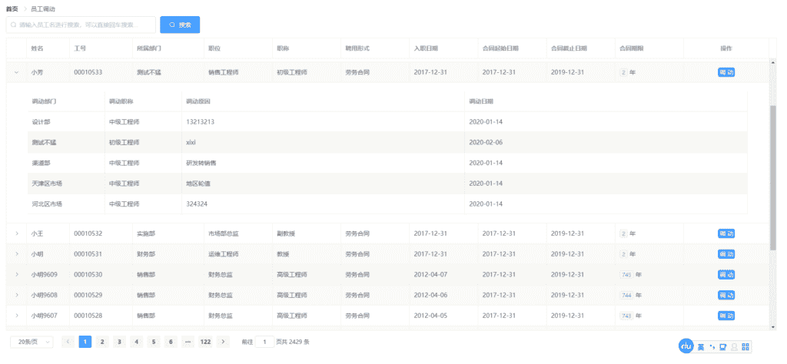Expand the row for 小王
The image size is (787, 364).
[17, 233]
